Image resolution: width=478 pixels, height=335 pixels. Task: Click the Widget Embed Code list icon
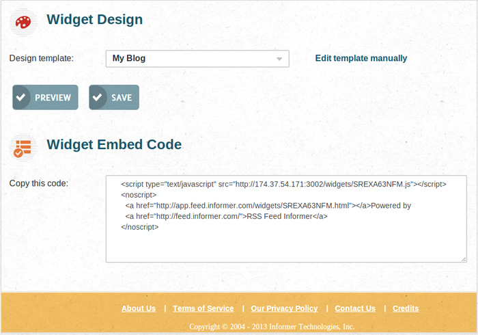click(23, 146)
